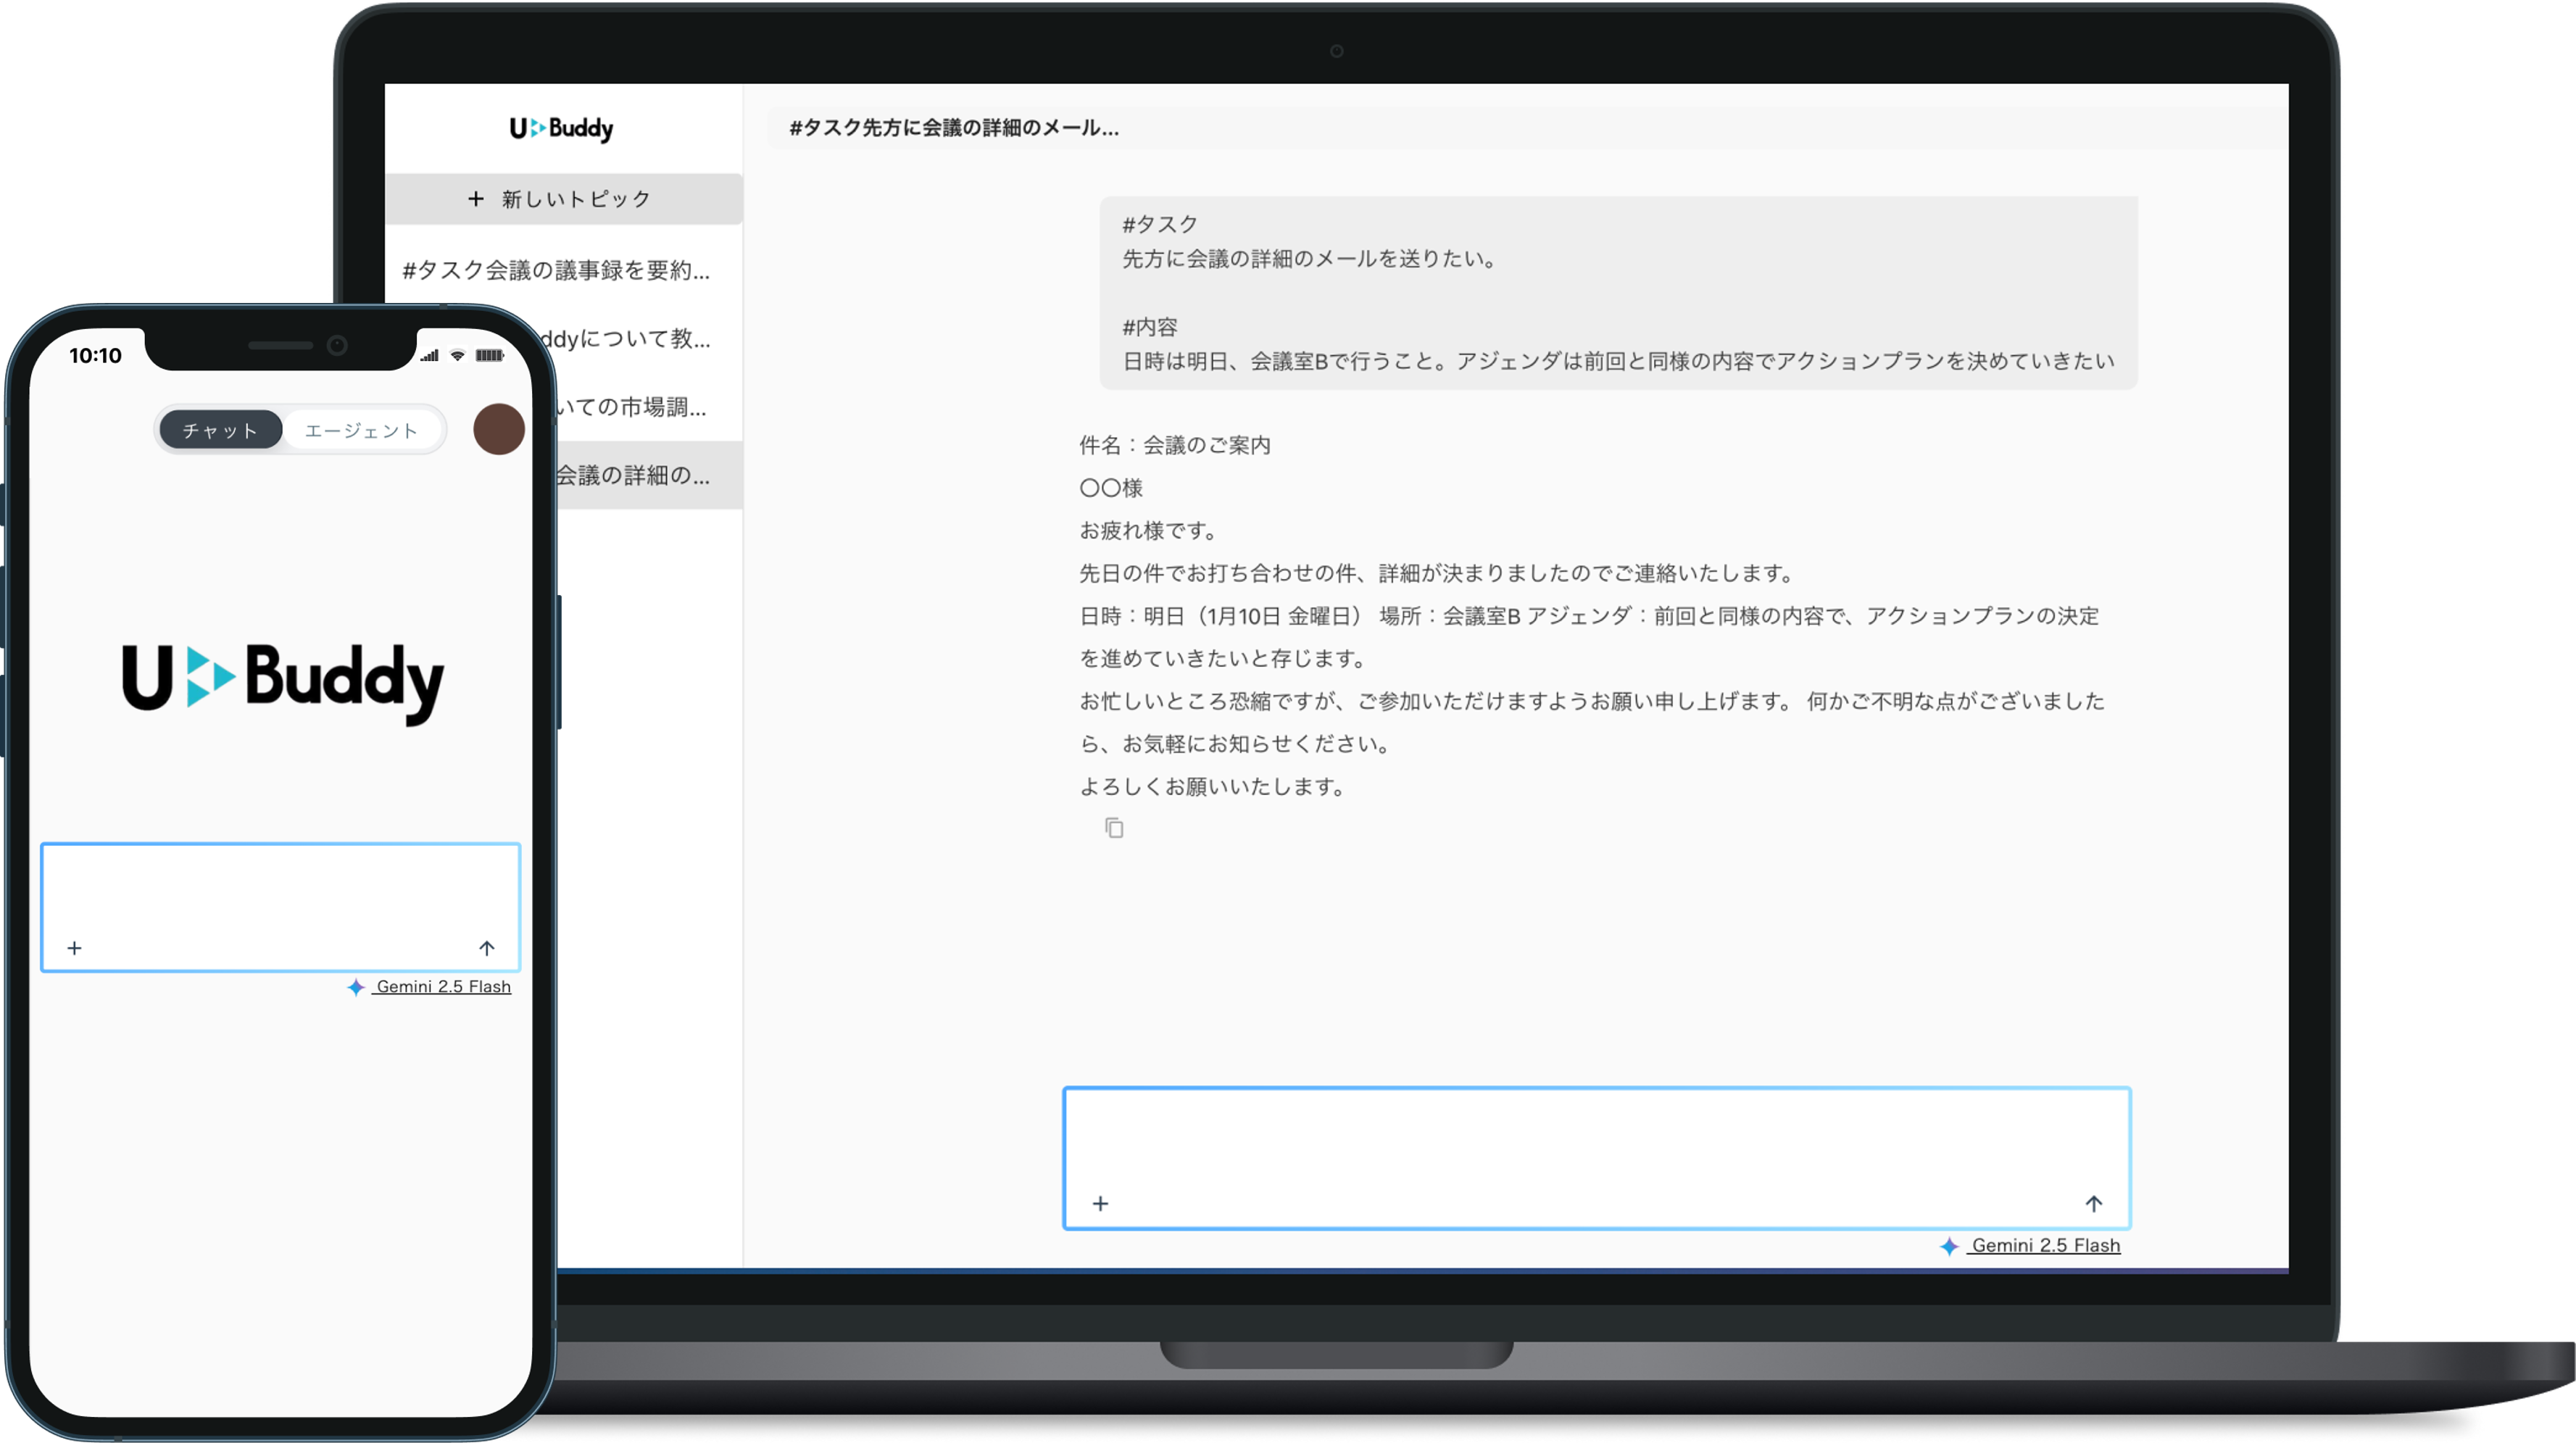Tap the brown profile avatar on phone
Viewport: 2576px width, 1443px height.
tap(498, 430)
